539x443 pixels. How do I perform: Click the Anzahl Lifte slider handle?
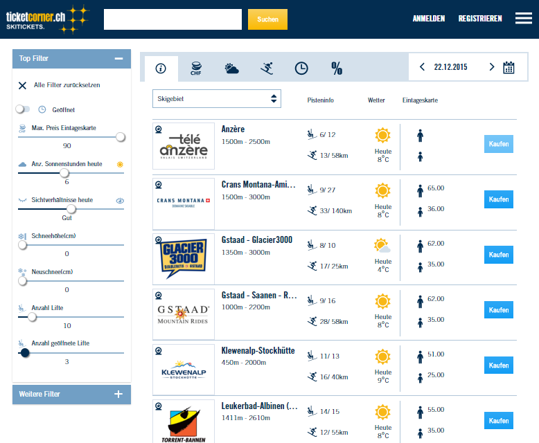click(x=33, y=317)
